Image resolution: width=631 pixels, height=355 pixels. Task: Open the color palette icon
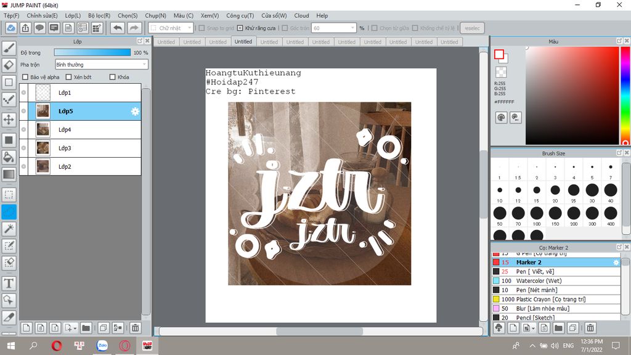click(501, 118)
